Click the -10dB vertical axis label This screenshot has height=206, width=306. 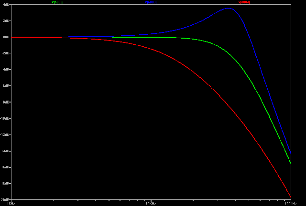pyautogui.click(x=6, y=118)
